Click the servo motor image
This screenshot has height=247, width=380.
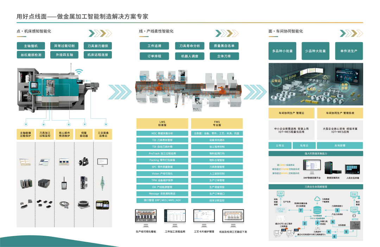pyautogui.click(x=83, y=162)
